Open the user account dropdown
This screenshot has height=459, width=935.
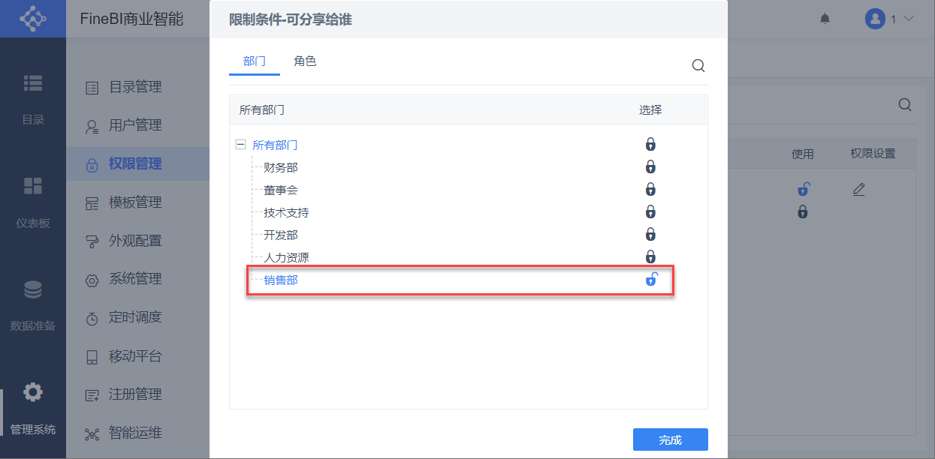click(889, 19)
